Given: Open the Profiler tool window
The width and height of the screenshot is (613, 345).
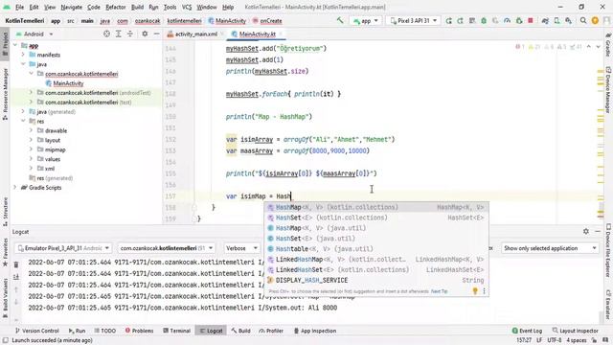Looking at the screenshot, I should (x=271, y=331).
